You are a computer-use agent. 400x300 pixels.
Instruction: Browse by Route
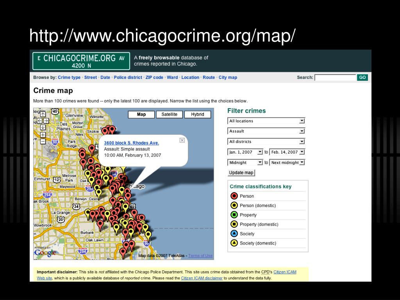click(209, 77)
